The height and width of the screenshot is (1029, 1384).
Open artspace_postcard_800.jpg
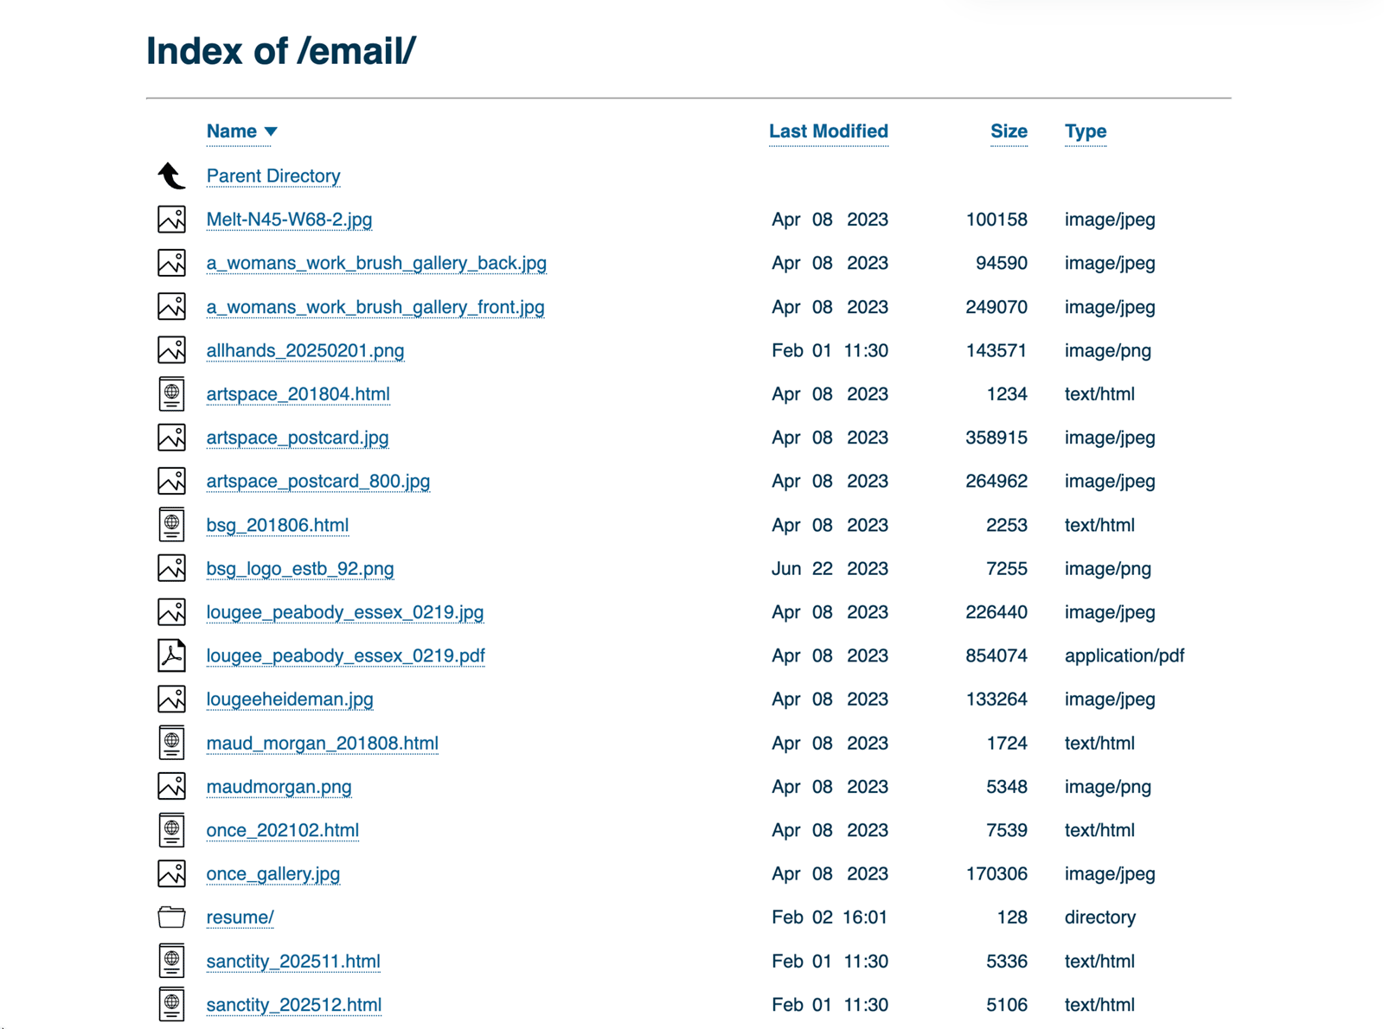point(318,481)
